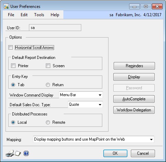Click the grayed-out Password button
This screenshot has height=162, width=166.
point(134,88)
